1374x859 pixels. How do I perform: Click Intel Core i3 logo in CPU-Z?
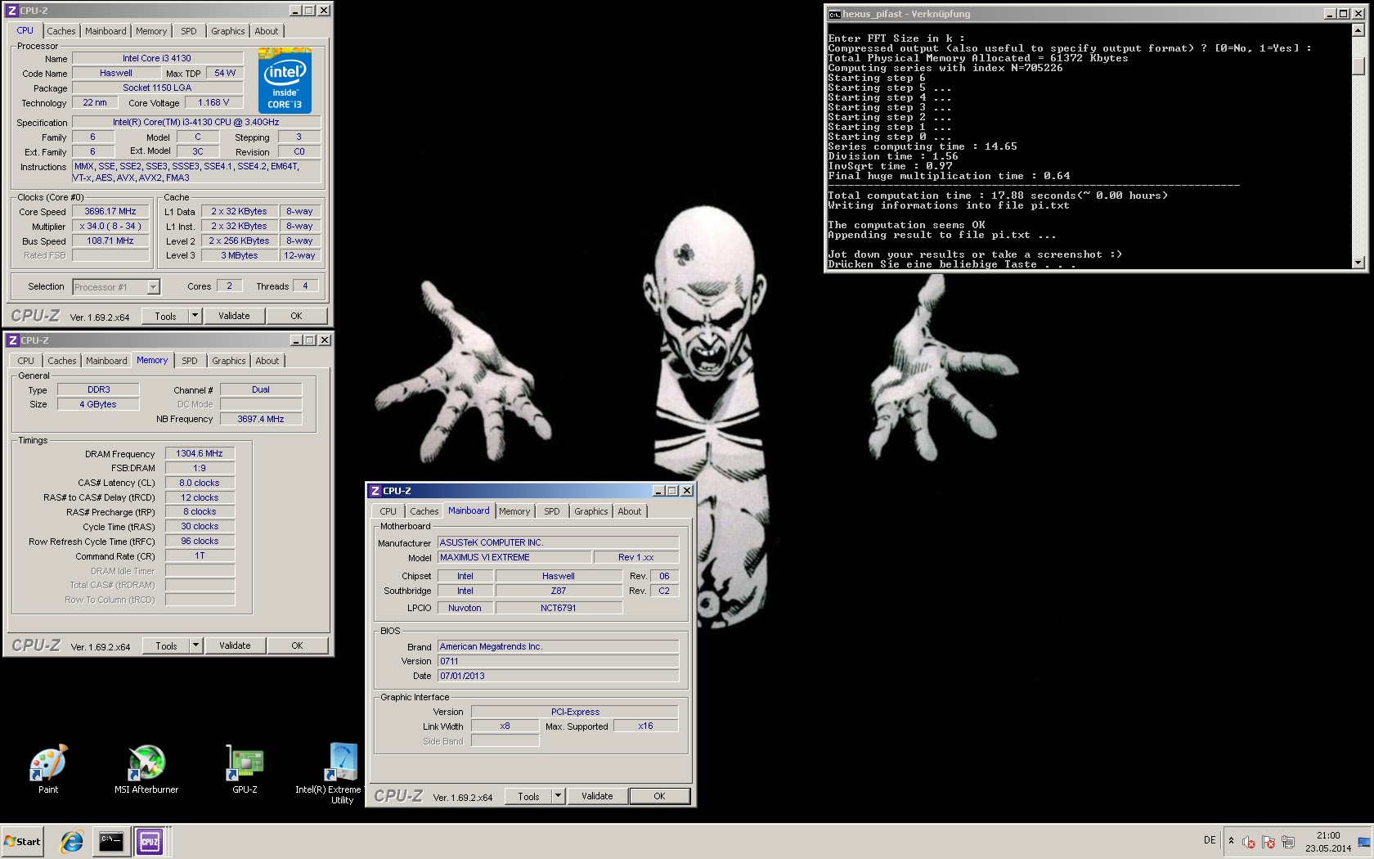(x=285, y=80)
